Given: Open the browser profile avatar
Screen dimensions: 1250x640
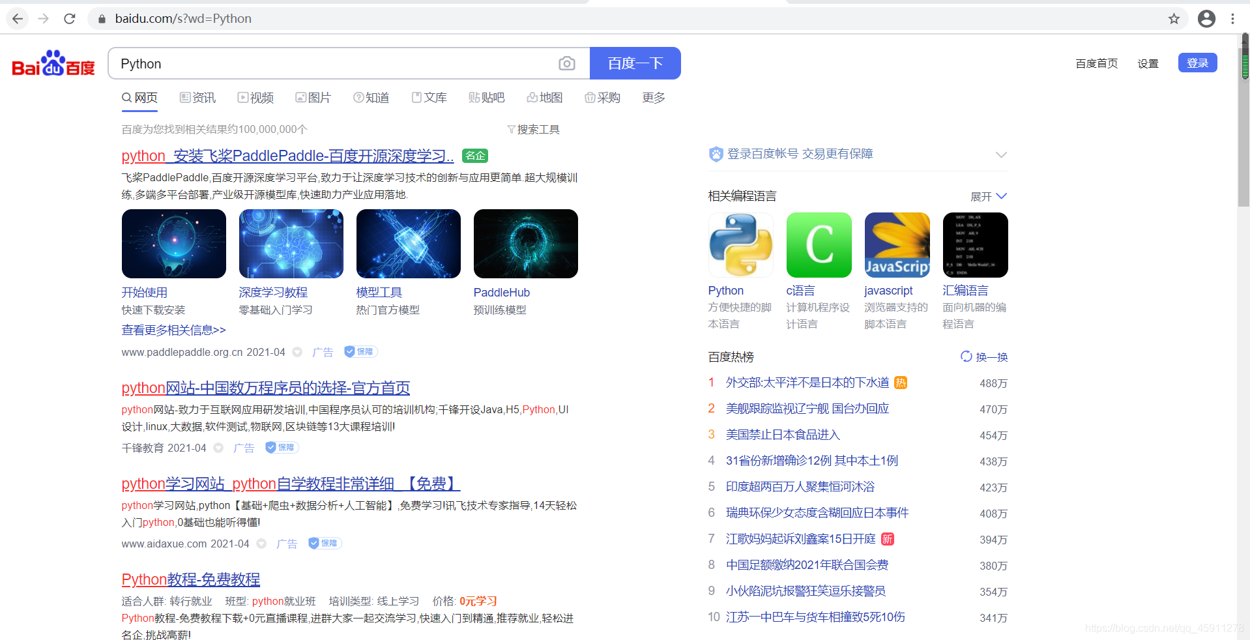Looking at the screenshot, I should pos(1206,19).
